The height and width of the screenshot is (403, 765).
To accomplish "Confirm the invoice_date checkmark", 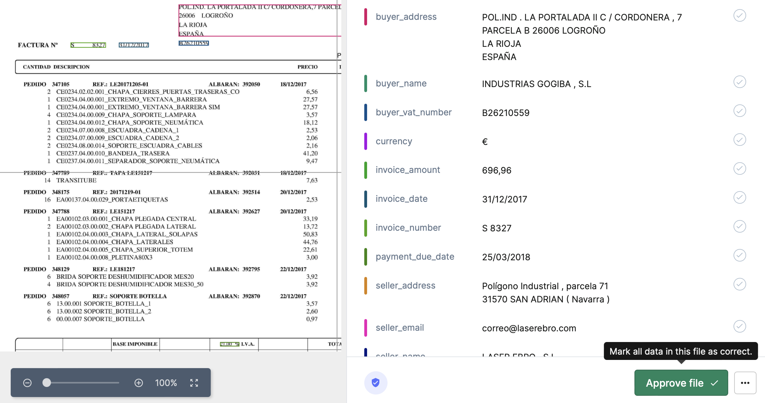I will point(740,198).
